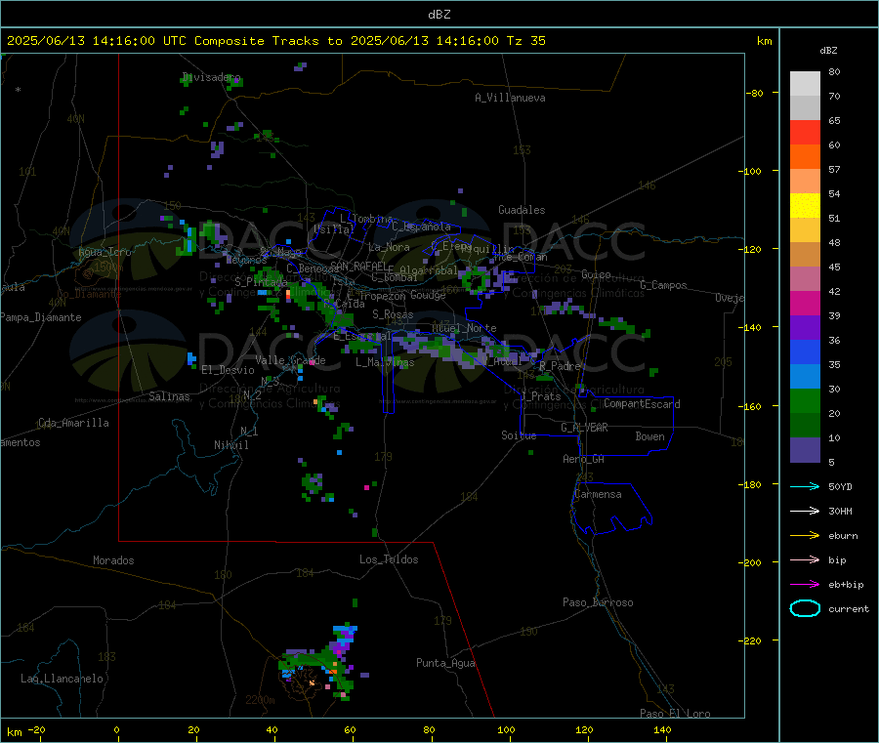The height and width of the screenshot is (743, 879).
Task: Click the Divisadero map label
Action: pos(211,77)
